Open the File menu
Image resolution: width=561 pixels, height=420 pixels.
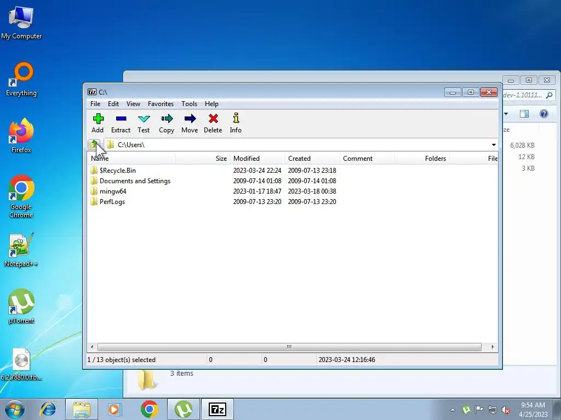pos(95,104)
